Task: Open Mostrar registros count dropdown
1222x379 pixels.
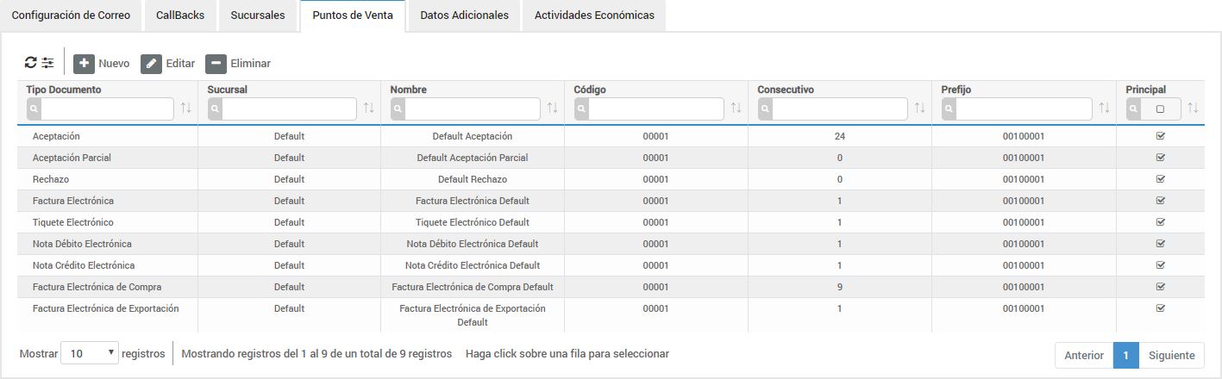Action: pos(90,354)
